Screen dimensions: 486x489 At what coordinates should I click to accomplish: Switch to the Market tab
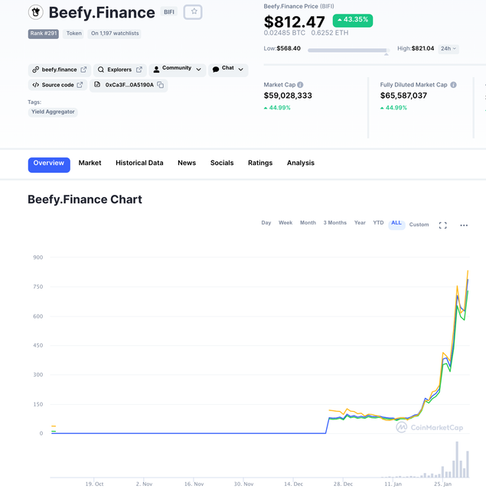(90, 163)
